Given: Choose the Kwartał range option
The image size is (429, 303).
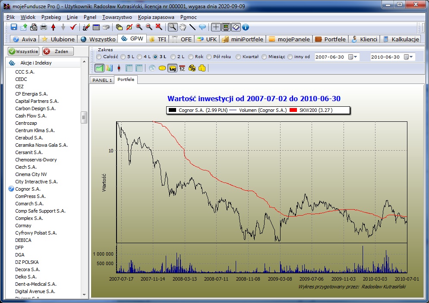Looking at the screenshot, I should 239,57.
